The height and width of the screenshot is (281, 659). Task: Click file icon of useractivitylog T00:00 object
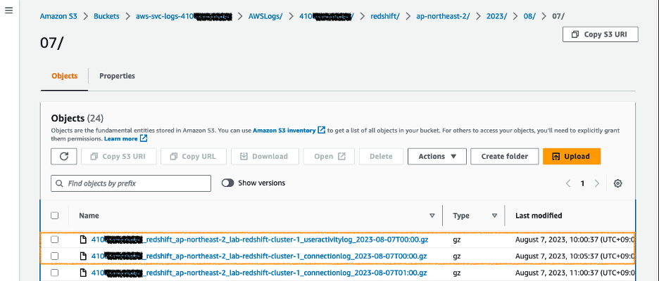click(84, 240)
